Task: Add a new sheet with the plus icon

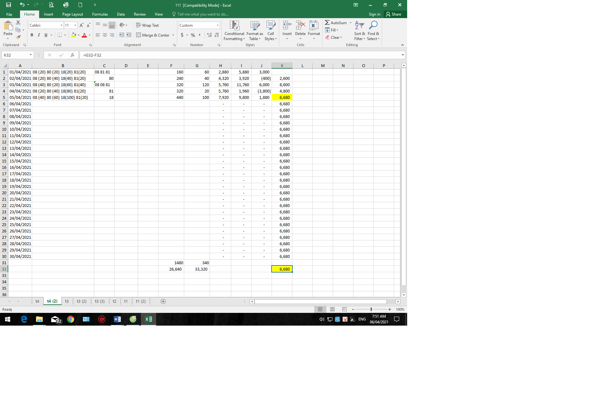Action: coord(163,301)
